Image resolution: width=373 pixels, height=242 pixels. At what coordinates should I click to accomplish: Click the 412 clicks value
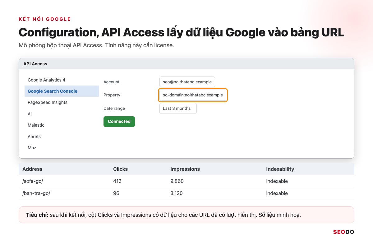(x=117, y=181)
